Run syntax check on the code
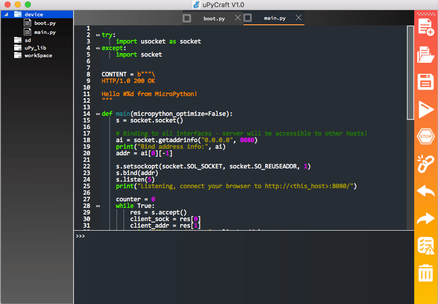 (426, 245)
